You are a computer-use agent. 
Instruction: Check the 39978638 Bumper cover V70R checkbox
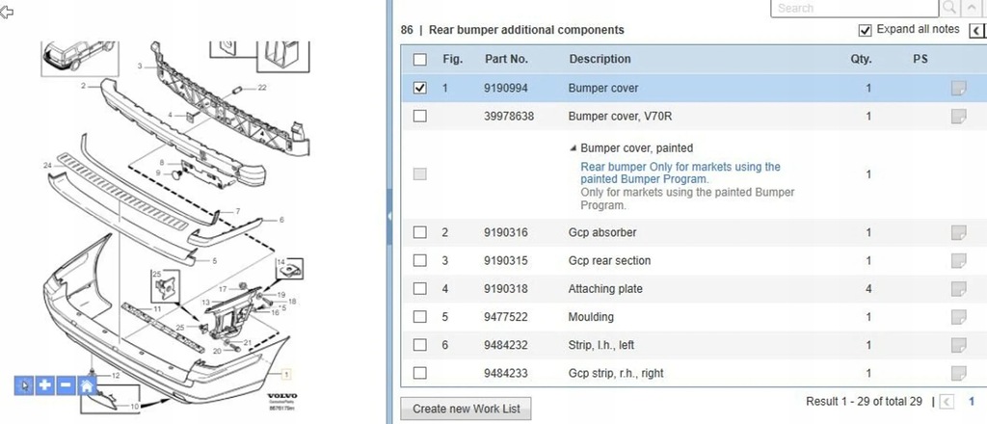pos(420,116)
